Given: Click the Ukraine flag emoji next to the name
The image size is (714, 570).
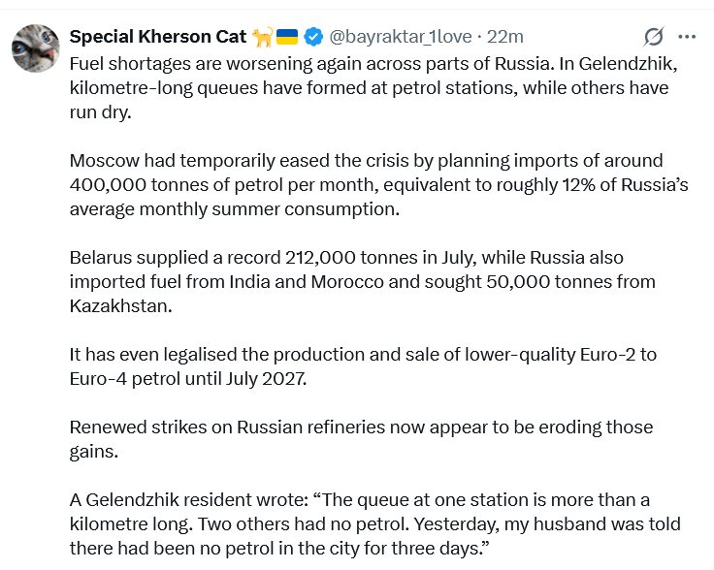Looking at the screenshot, I should coord(287,37).
